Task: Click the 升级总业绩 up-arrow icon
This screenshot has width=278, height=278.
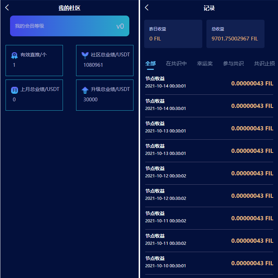Action: click(85, 90)
